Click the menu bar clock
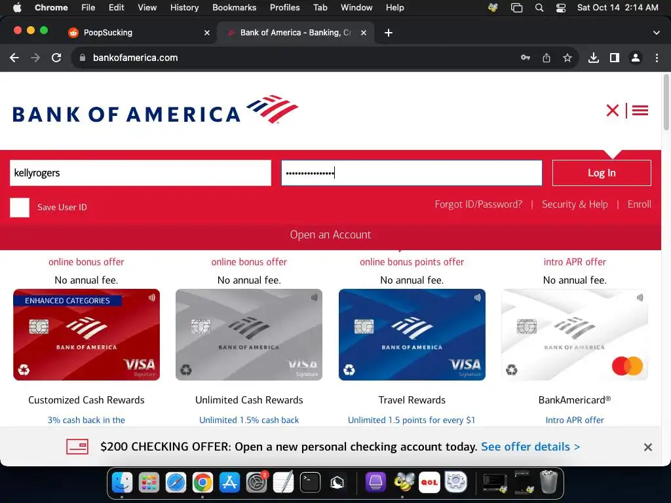 point(617,8)
